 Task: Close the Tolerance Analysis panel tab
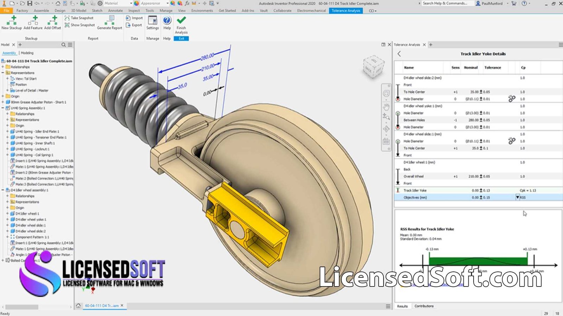click(424, 45)
